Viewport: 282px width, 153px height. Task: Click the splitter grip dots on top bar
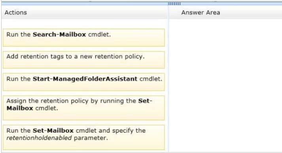coord(174,4)
